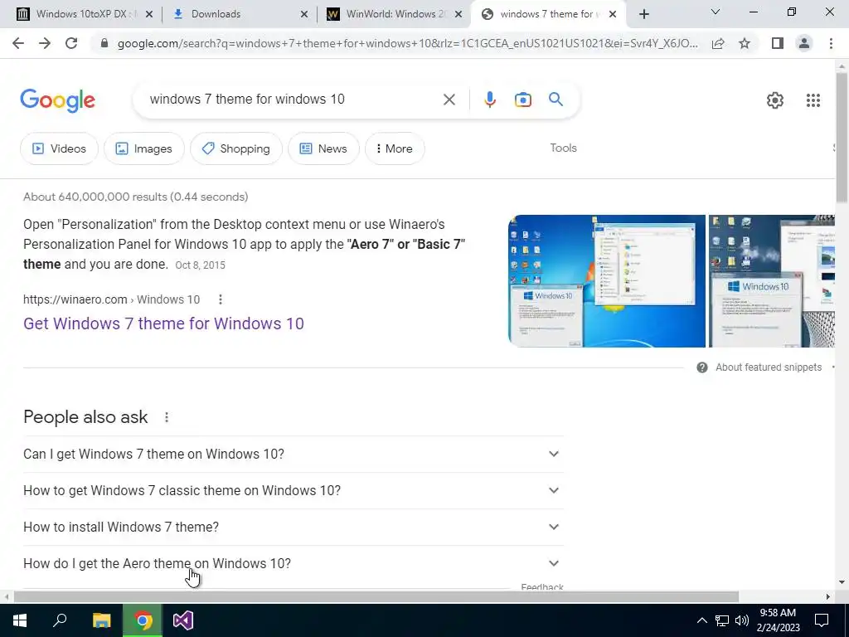Open the search Tools options
849x637 pixels.
(563, 148)
